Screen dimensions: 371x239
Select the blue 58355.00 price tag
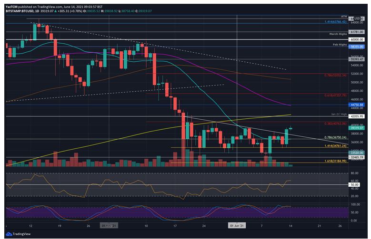(357, 47)
